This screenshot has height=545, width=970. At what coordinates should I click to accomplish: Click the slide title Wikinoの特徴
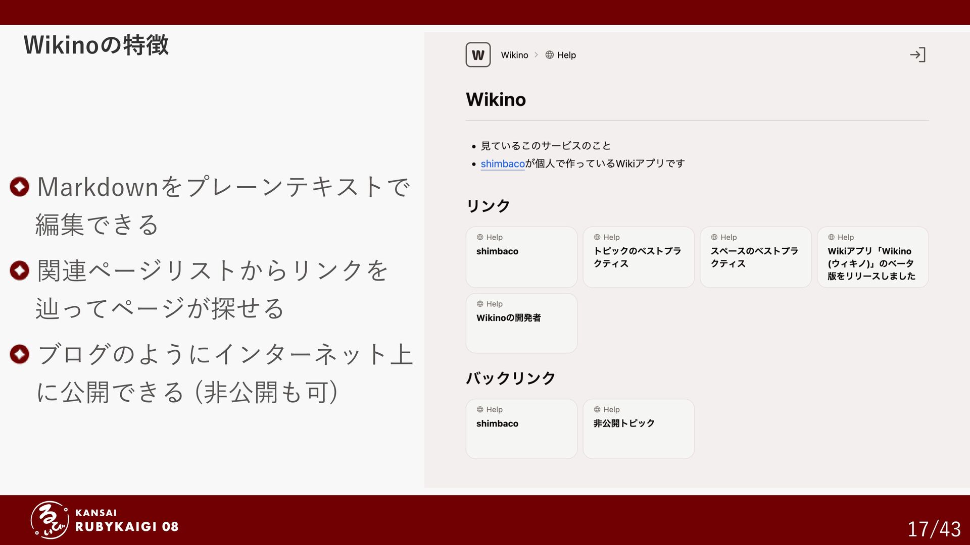tap(96, 45)
